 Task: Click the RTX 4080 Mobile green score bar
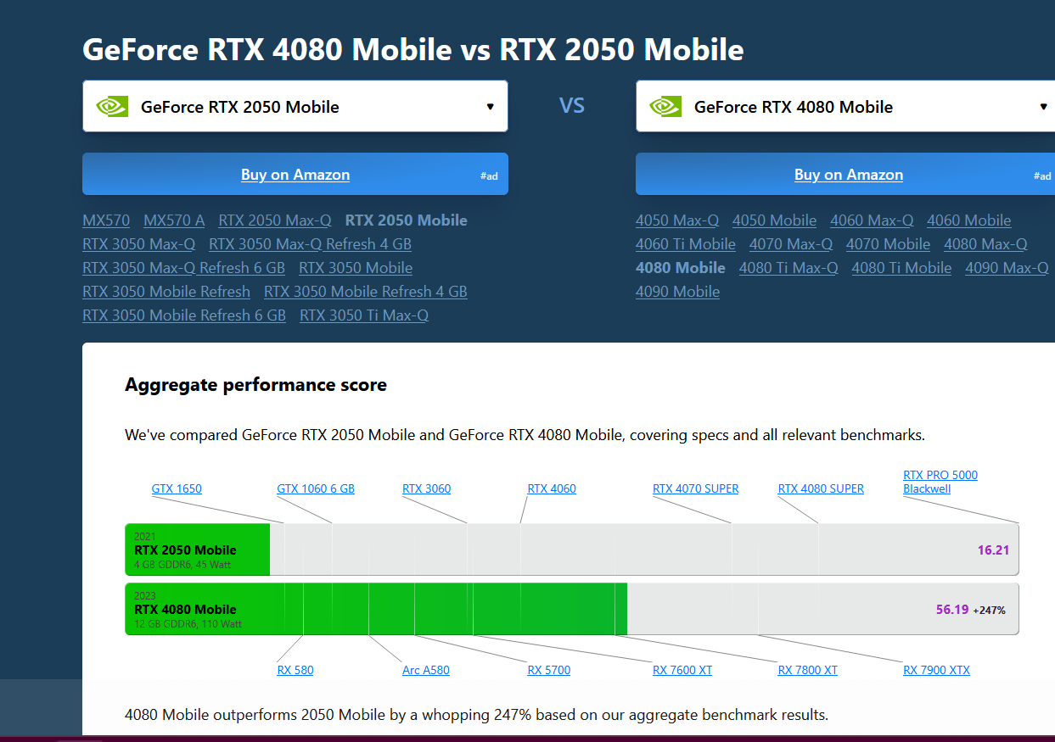(376, 609)
